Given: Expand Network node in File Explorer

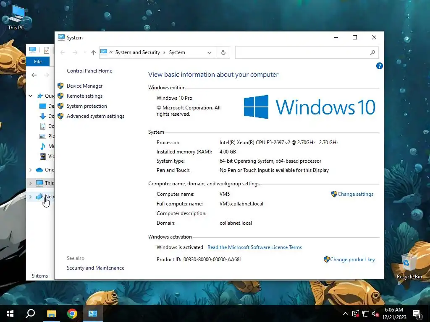Looking at the screenshot, I should tap(30, 197).
